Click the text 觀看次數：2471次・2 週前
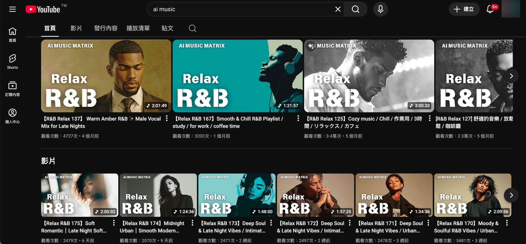 [225, 241]
